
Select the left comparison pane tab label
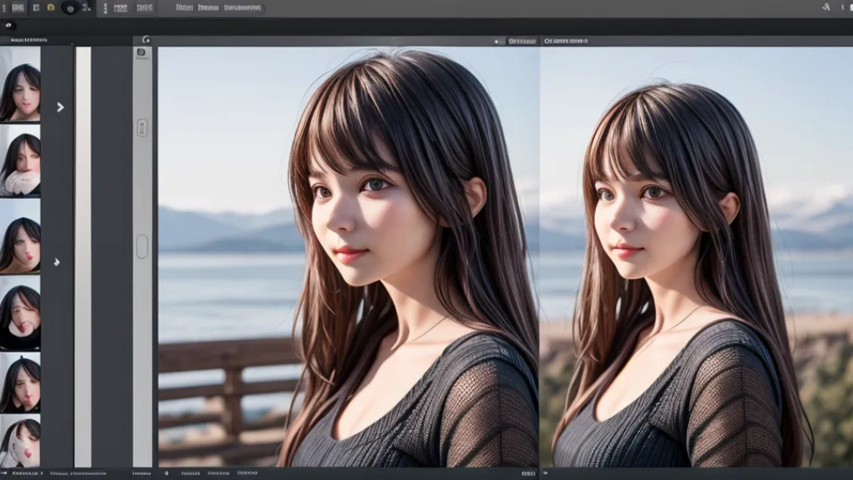[522, 41]
